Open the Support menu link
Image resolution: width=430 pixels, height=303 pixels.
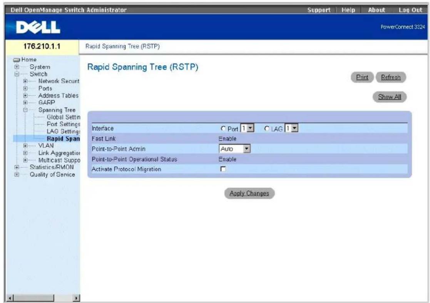pyautogui.click(x=319, y=10)
